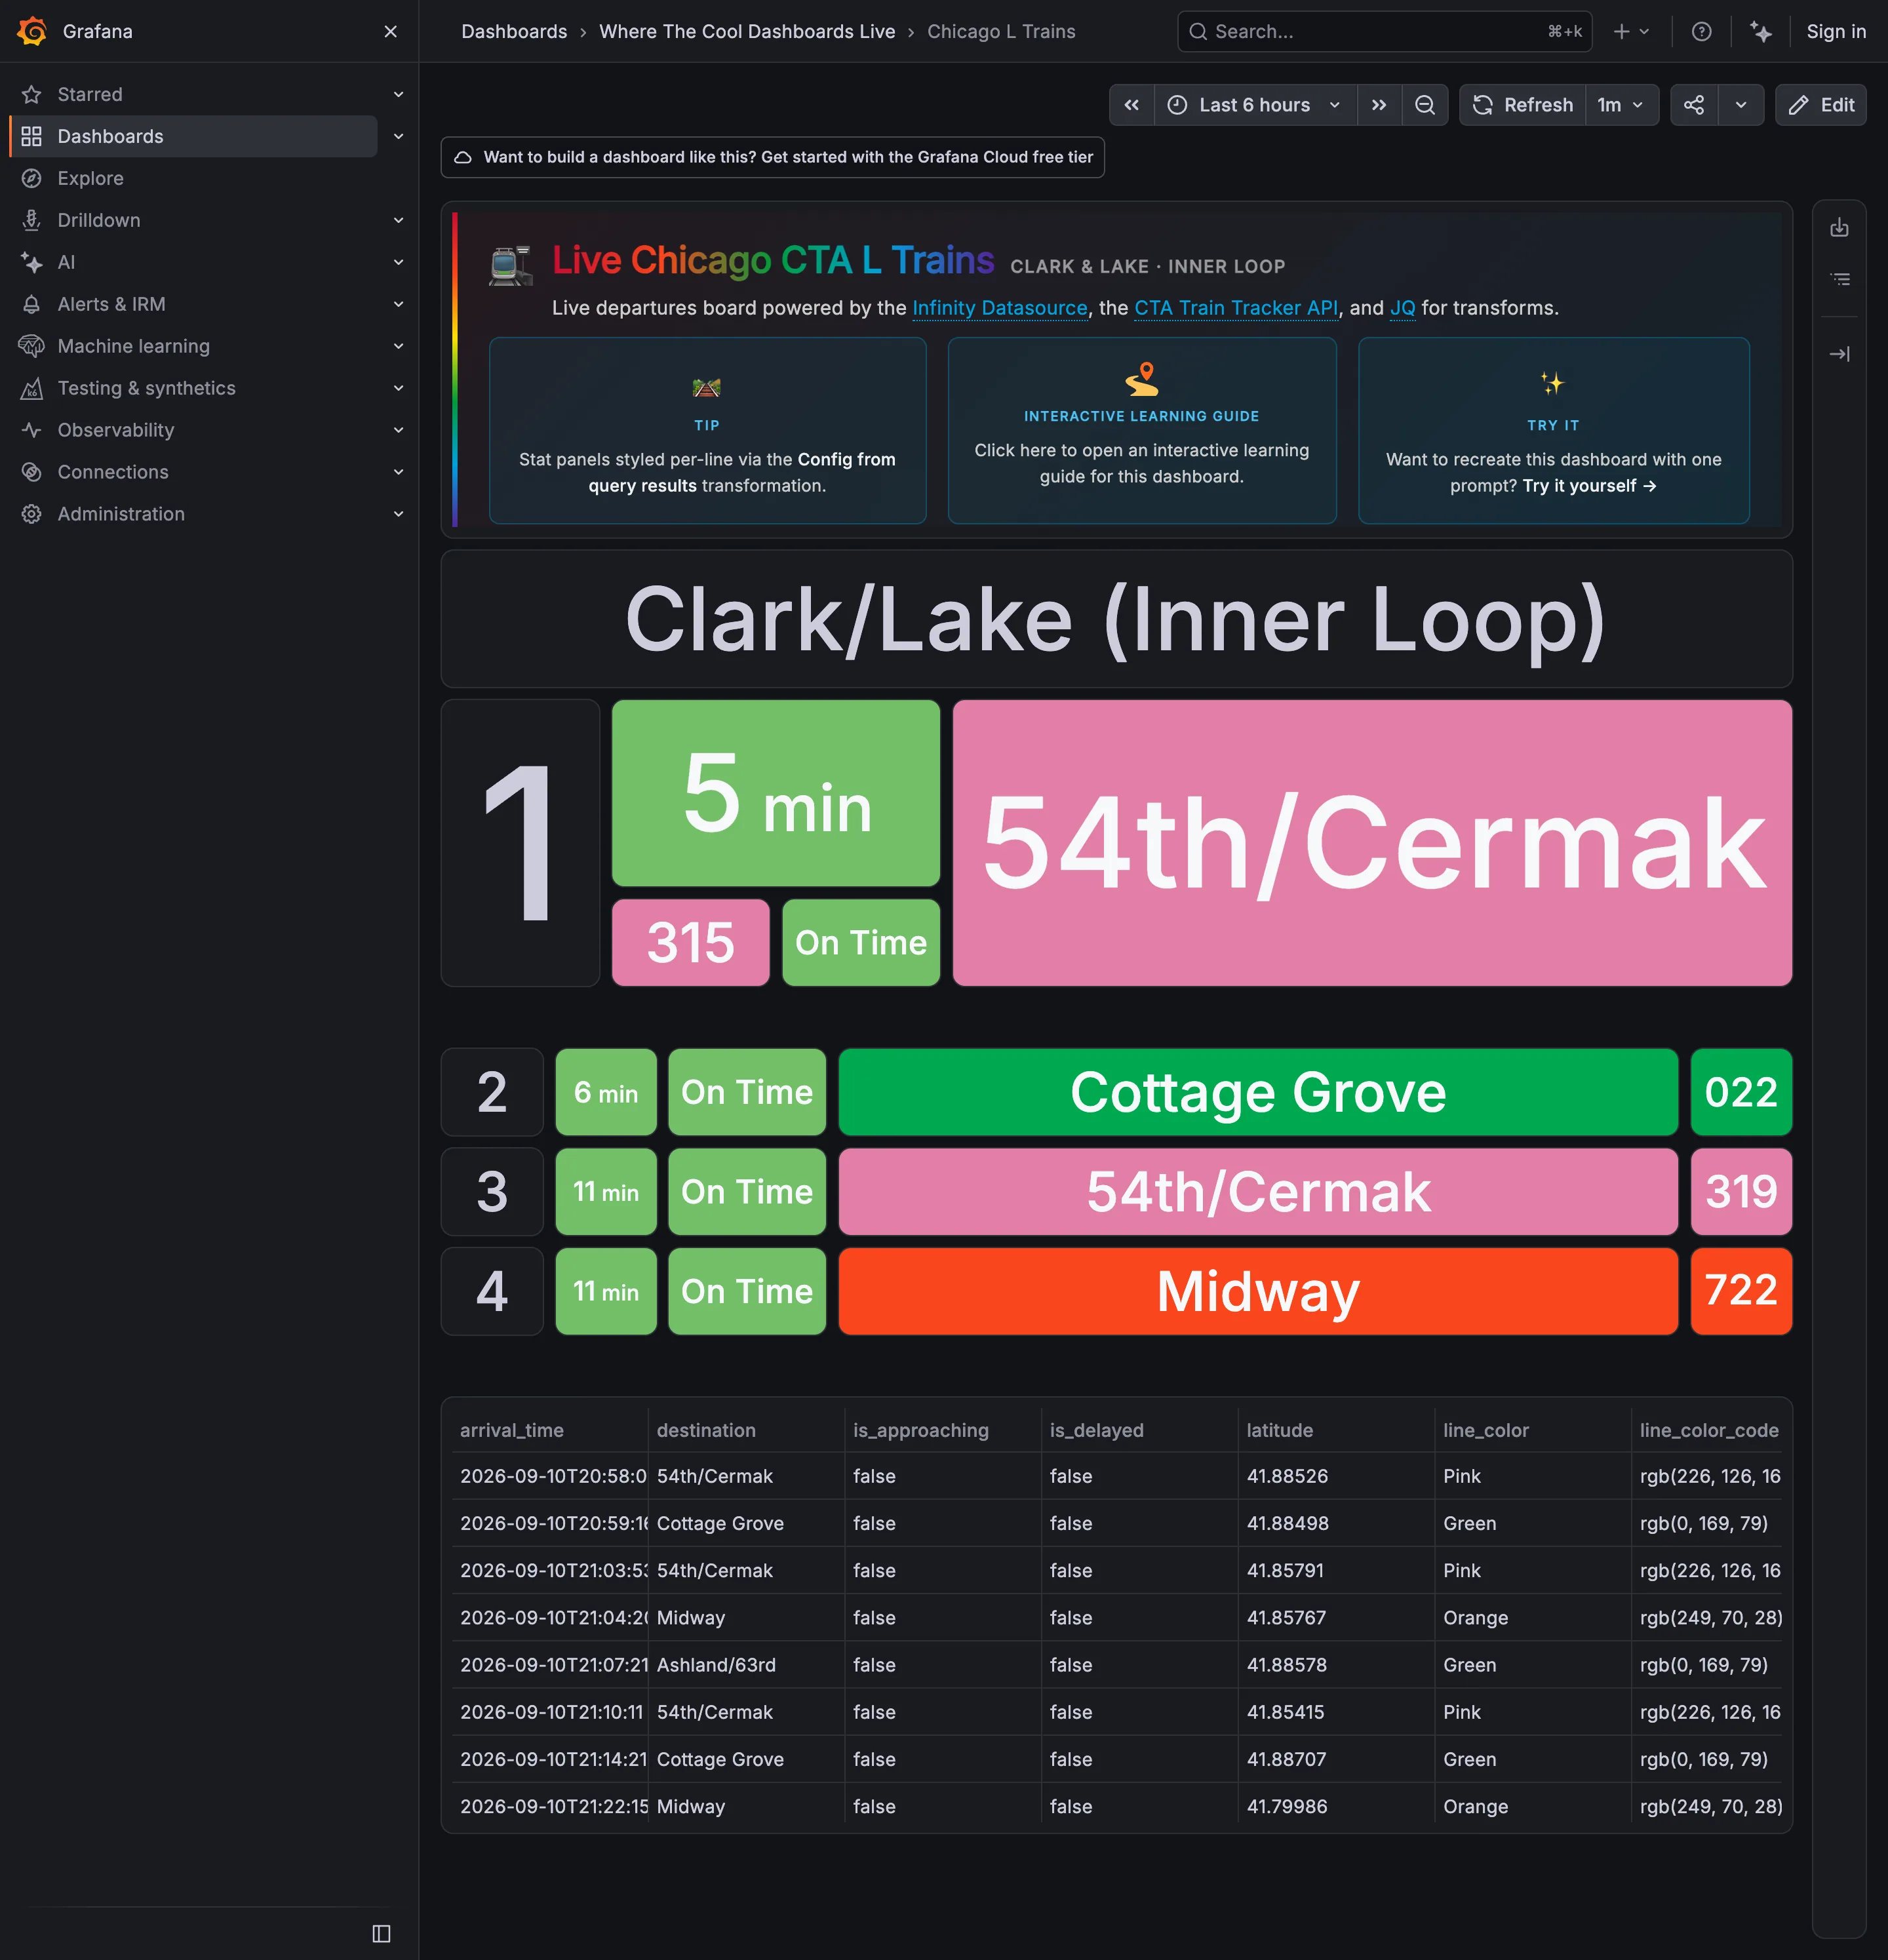
Task: Click the Refresh button
Action: 1523,105
